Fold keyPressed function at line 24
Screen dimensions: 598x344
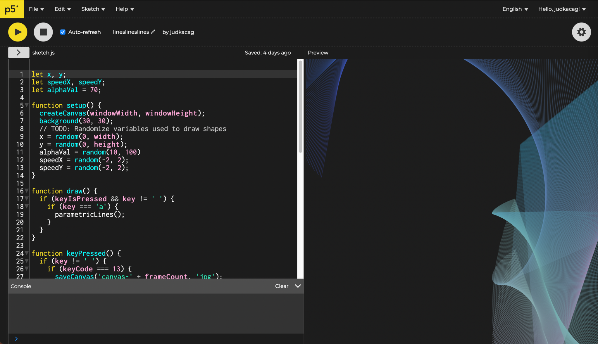[27, 253]
